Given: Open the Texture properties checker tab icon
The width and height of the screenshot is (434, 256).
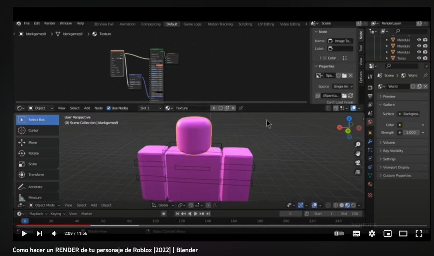Looking at the screenshot, I should coord(370,195).
